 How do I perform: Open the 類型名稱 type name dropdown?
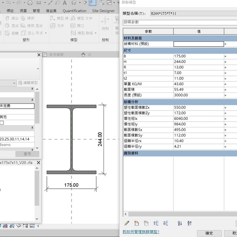click(194, 13)
